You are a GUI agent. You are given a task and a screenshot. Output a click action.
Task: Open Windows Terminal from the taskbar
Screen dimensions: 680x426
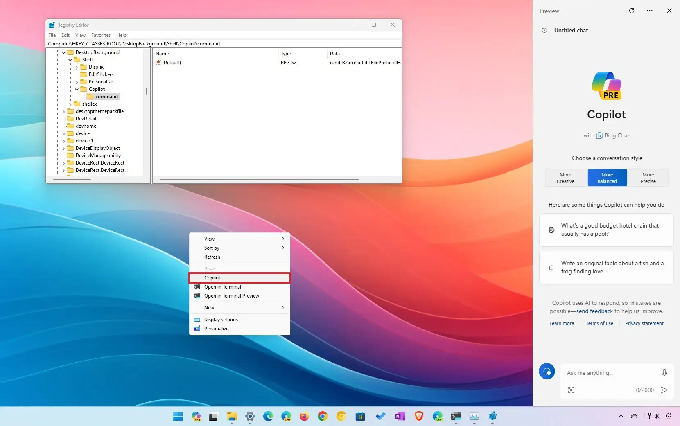456,416
